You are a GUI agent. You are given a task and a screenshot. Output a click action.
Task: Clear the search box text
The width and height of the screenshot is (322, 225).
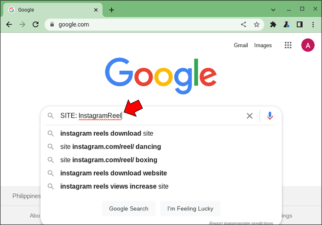249,116
